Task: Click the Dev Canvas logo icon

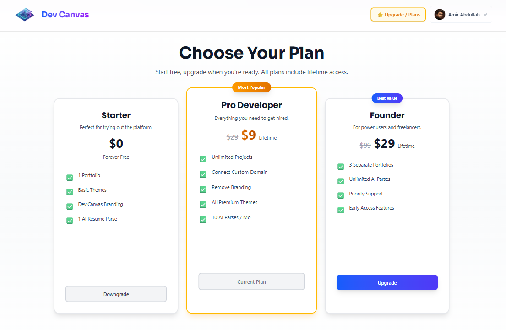Action: click(24, 14)
